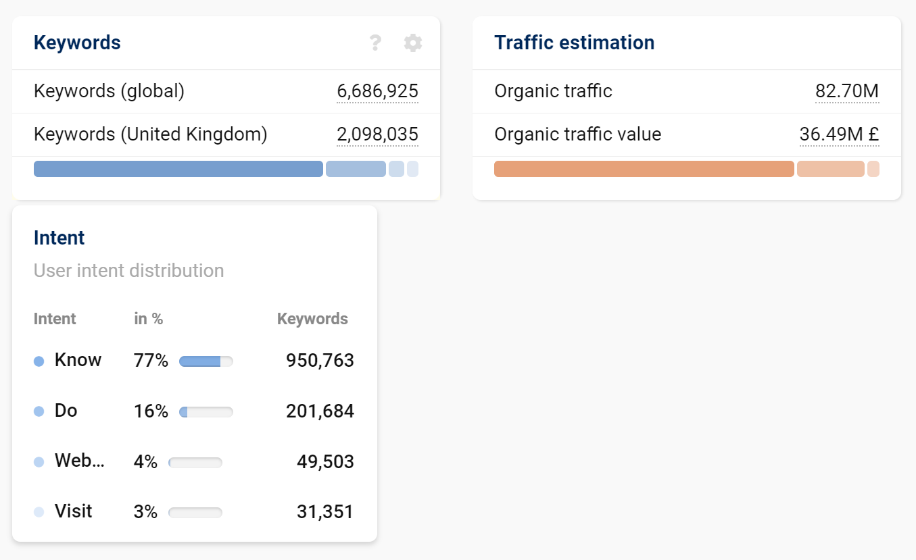The width and height of the screenshot is (916, 560).
Task: Click the Web… intent percentage bar
Action: 195,463
